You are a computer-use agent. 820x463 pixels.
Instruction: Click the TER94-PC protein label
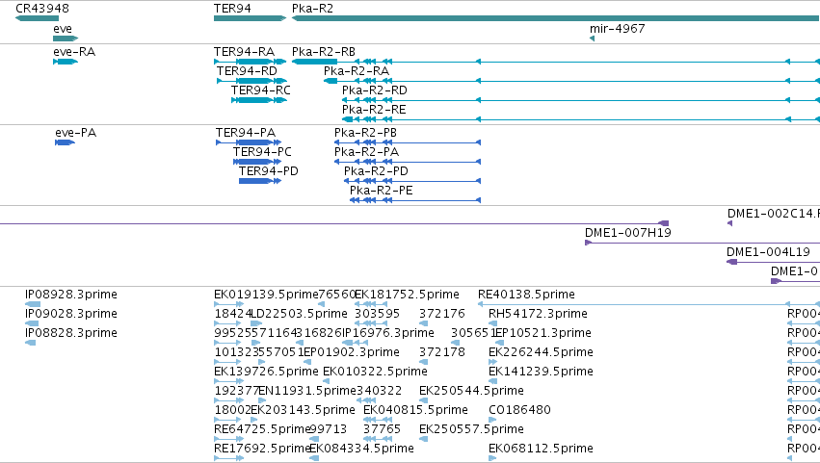pos(262,152)
